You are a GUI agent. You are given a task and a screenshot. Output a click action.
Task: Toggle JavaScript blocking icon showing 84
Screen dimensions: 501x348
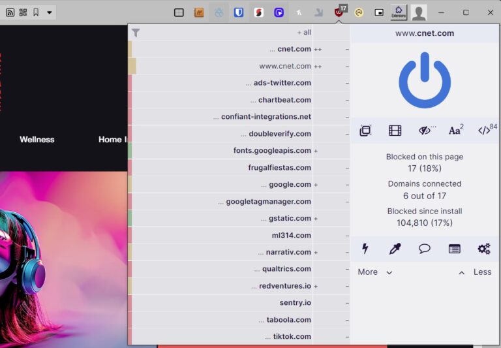[x=487, y=129]
